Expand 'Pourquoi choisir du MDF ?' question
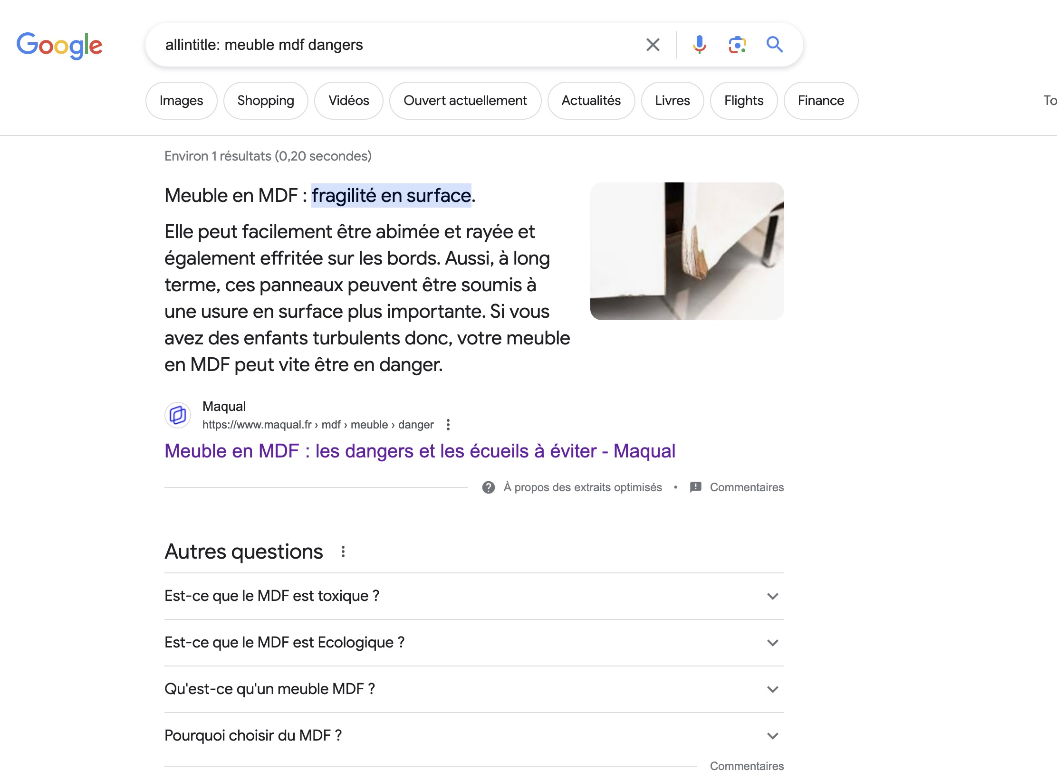This screenshot has height=780, width=1057. (x=474, y=736)
